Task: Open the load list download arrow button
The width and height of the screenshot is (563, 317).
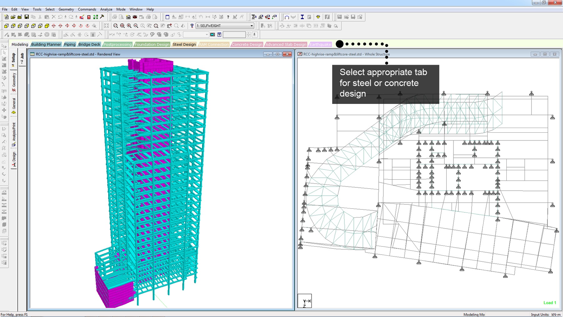Action: pos(254,34)
